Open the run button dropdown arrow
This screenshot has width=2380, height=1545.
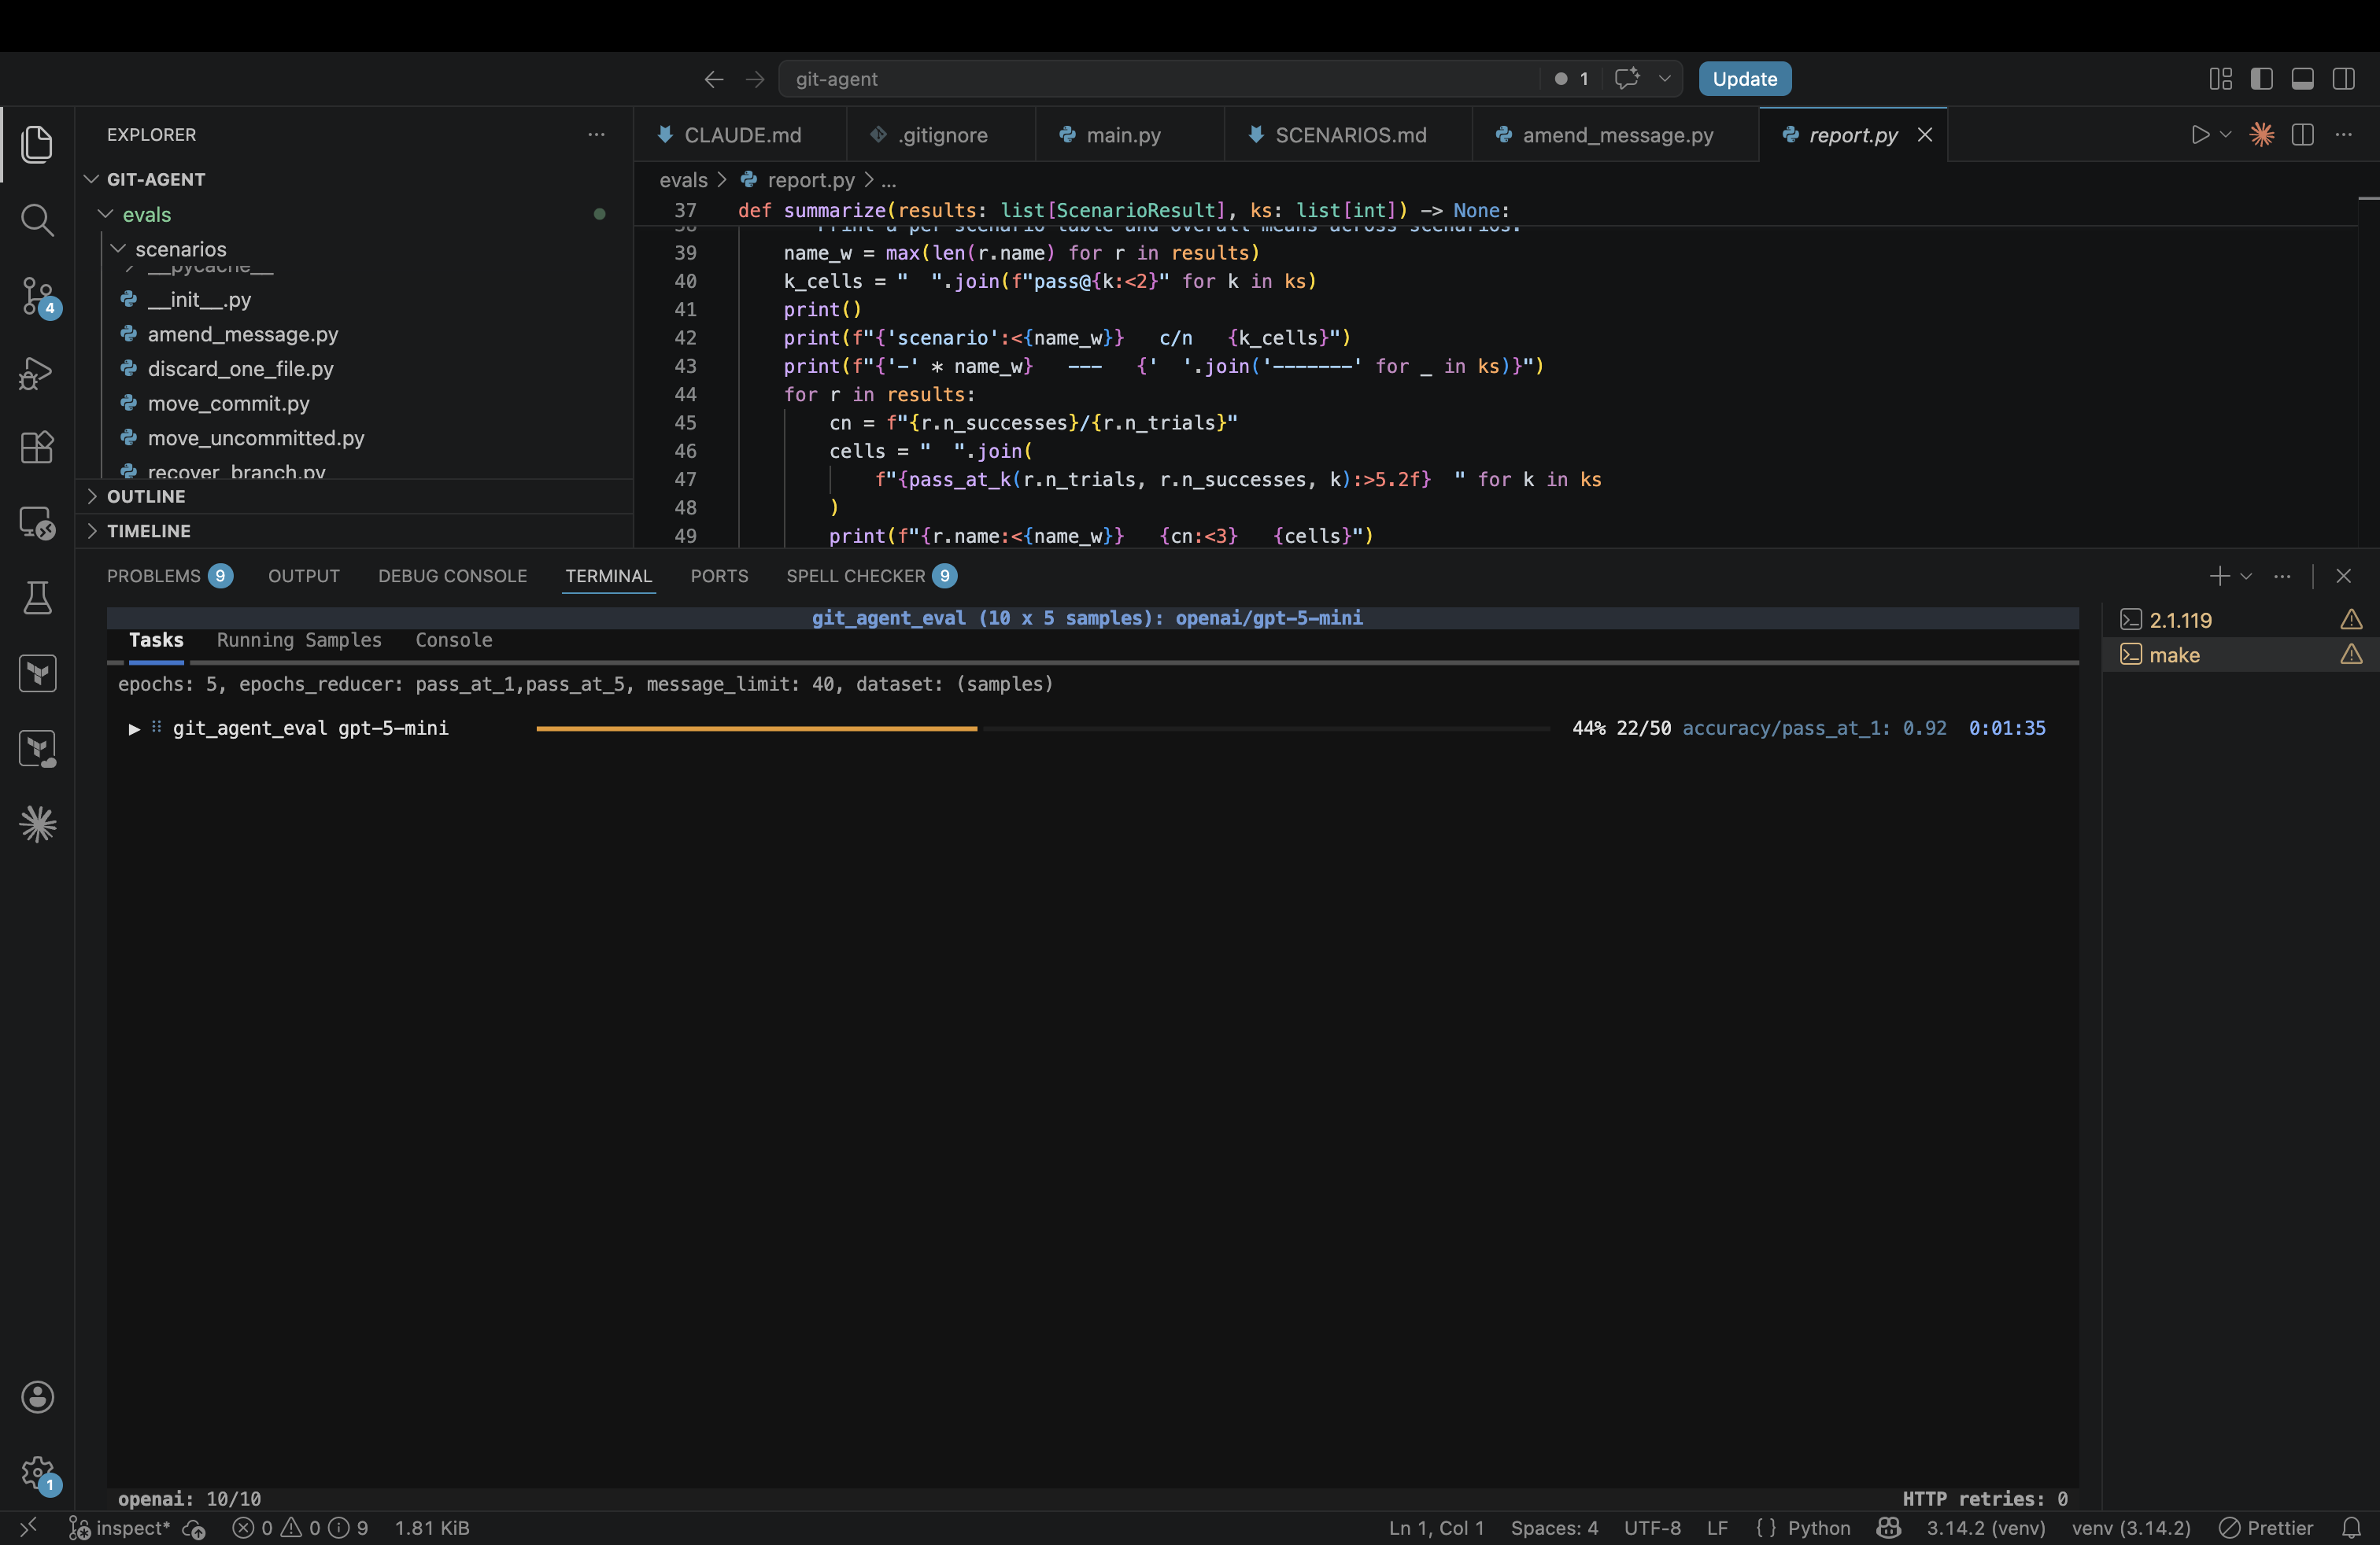tap(2225, 135)
